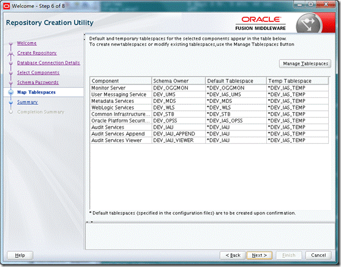Viewport: 341px width, 267px height.
Task: Select the WebLogic Services component row
Action: click(x=209, y=108)
